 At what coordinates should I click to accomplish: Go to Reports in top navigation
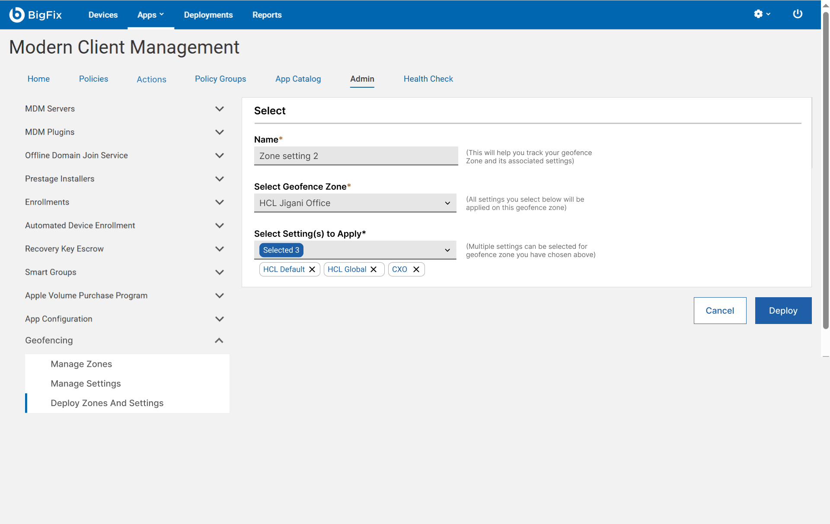(267, 15)
